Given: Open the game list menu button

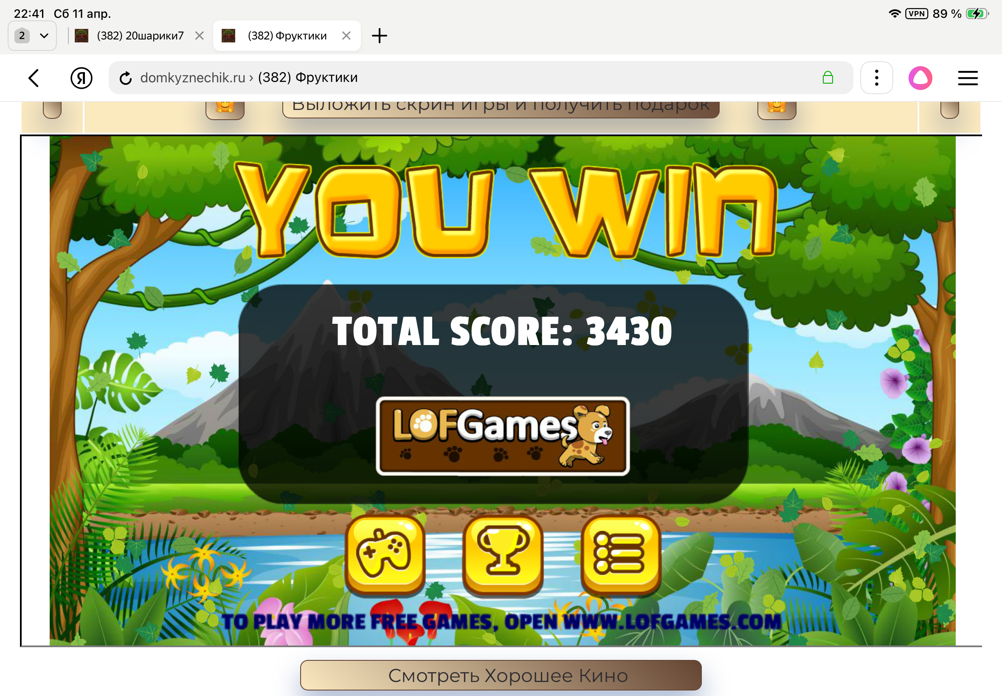Looking at the screenshot, I should tap(621, 554).
